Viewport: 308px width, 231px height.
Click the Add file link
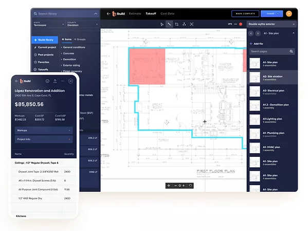point(257,44)
